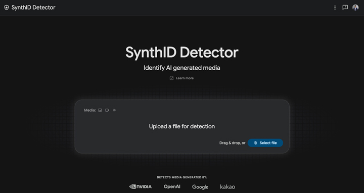Click the Media: label
The height and width of the screenshot is (193, 364).
pos(90,110)
